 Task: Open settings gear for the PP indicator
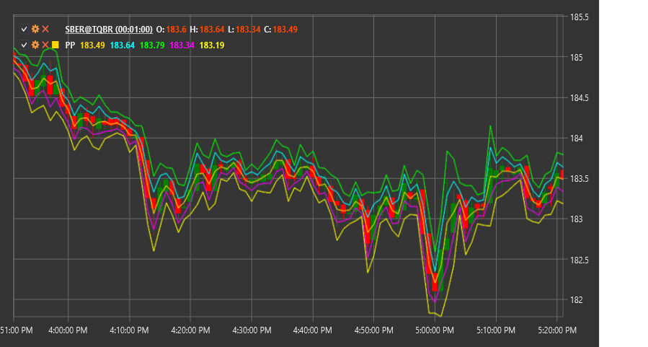tap(35, 45)
